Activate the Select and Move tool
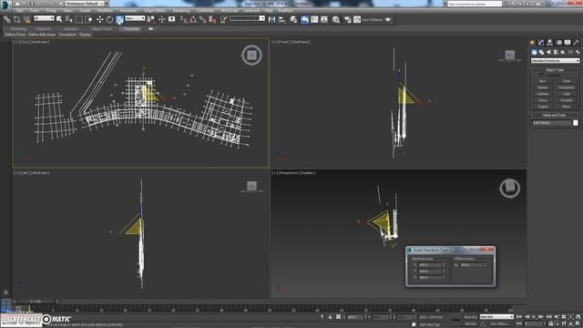 [x=99, y=19]
